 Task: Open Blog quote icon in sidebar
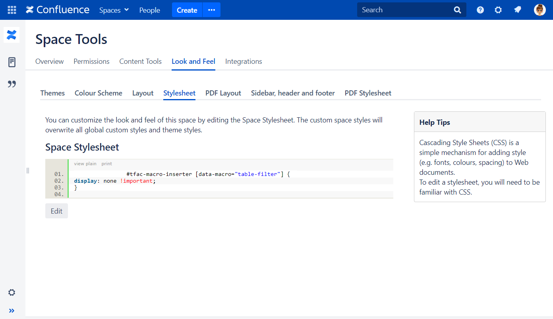[12, 84]
